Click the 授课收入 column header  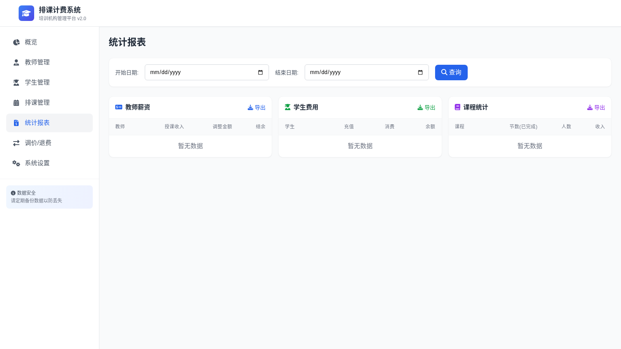click(x=174, y=127)
